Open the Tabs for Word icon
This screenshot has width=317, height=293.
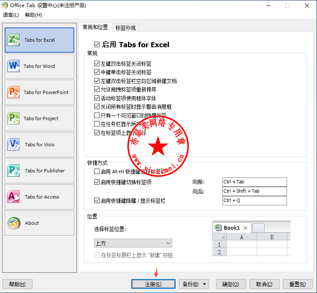point(14,66)
